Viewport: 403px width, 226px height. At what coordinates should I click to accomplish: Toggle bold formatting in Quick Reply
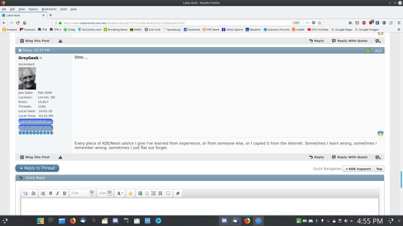(x=50, y=193)
